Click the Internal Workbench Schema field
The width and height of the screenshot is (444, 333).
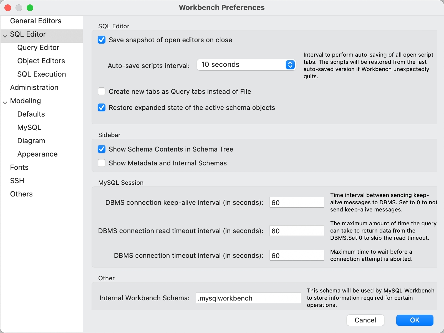pyautogui.click(x=248, y=298)
